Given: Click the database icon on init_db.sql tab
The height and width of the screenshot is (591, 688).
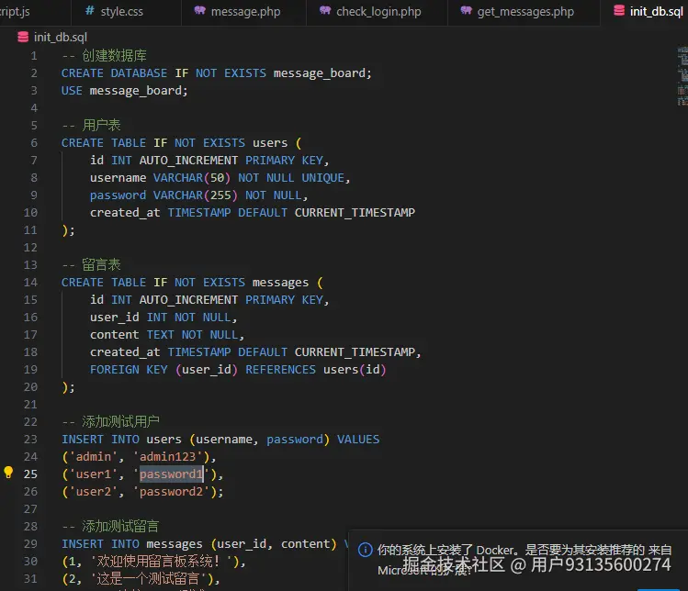Looking at the screenshot, I should tap(619, 10).
